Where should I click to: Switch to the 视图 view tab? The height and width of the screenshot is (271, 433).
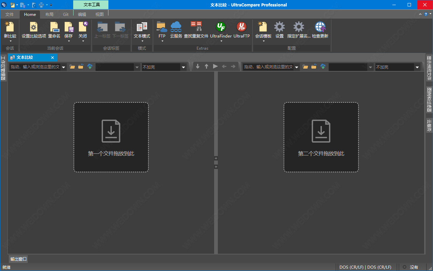coord(100,15)
